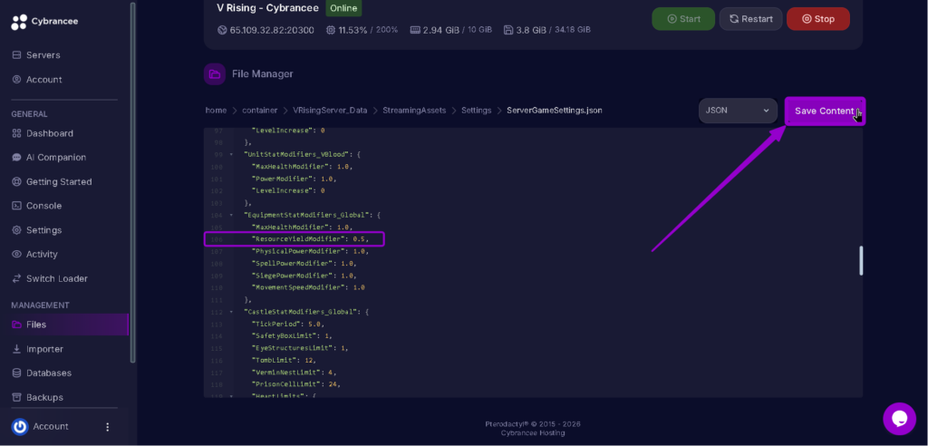
Task: Click the sidebar vertical scrollbar
Action: (132, 182)
